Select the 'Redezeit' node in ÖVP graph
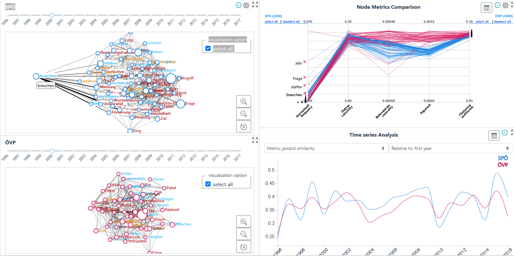This screenshot has width=514, height=256. click(x=162, y=210)
